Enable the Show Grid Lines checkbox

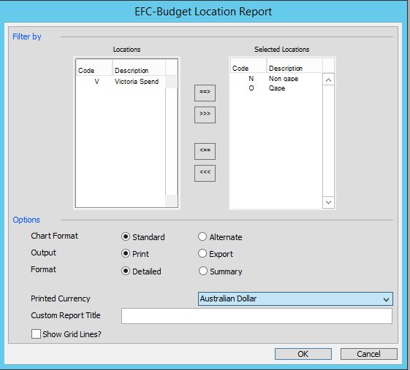(x=36, y=334)
